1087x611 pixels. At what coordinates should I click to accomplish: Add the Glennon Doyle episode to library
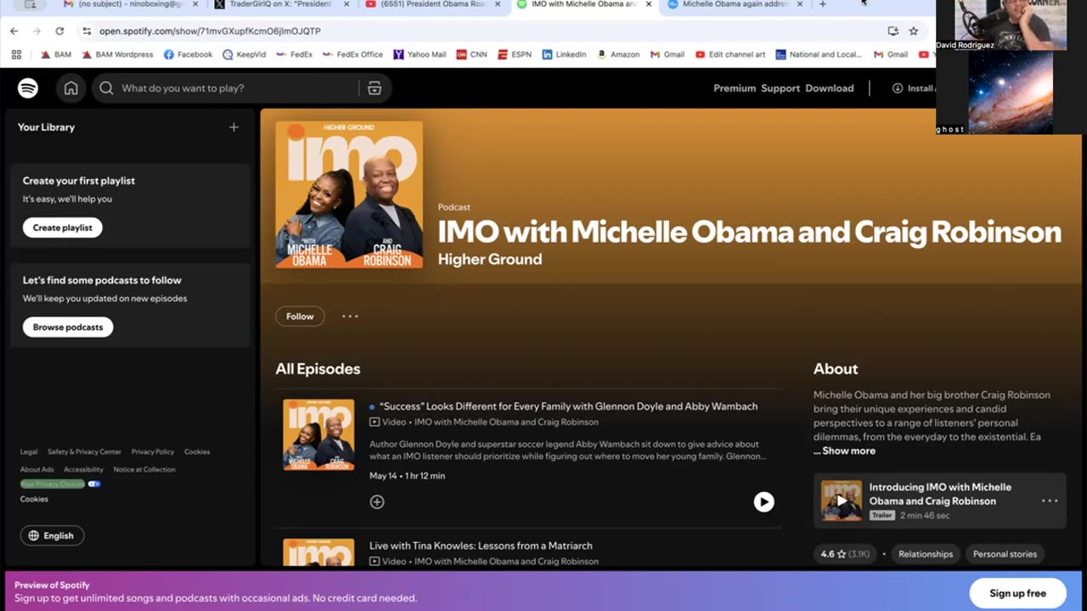tap(377, 502)
